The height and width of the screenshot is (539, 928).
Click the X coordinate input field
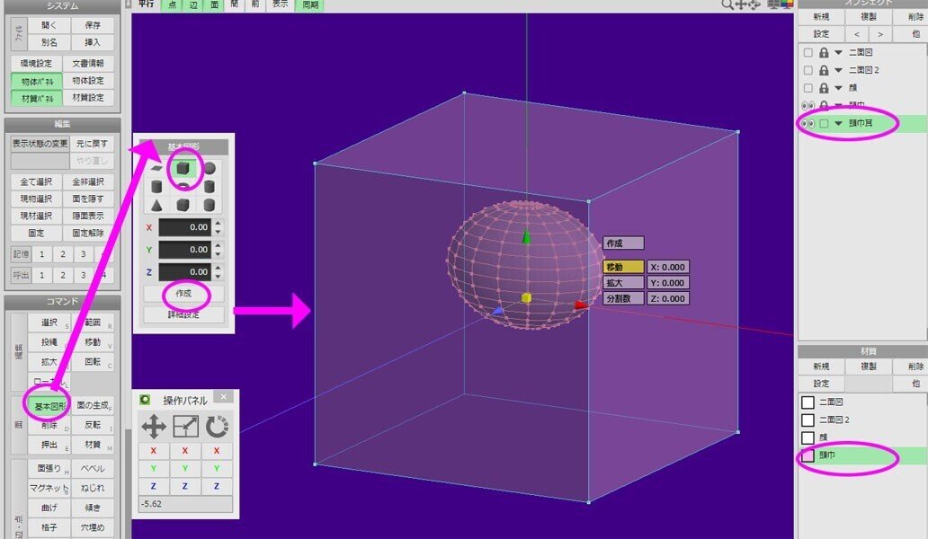click(185, 227)
